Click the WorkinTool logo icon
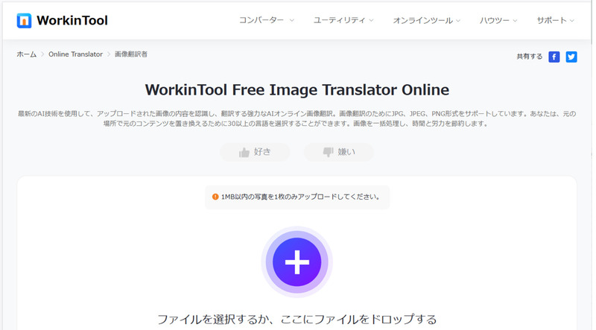 pyautogui.click(x=24, y=21)
